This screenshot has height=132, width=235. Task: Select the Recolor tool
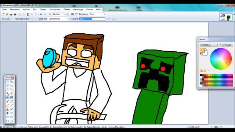(11, 109)
